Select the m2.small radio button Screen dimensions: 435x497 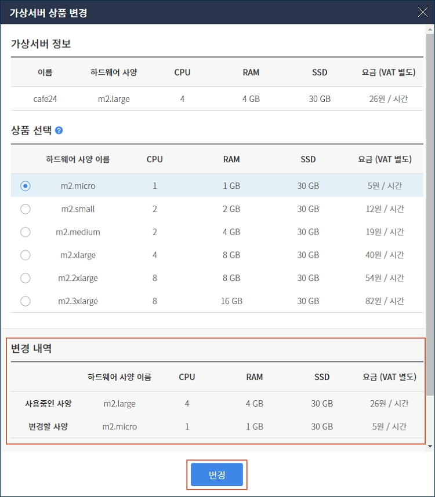pyautogui.click(x=26, y=209)
